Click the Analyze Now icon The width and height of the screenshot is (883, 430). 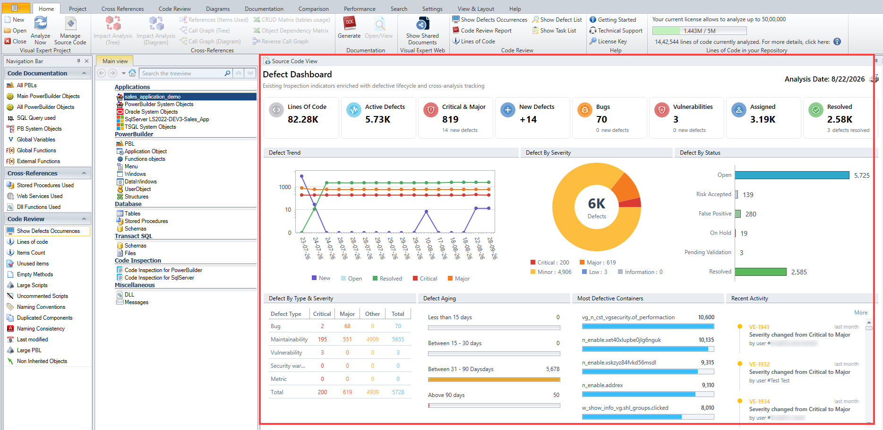click(41, 24)
